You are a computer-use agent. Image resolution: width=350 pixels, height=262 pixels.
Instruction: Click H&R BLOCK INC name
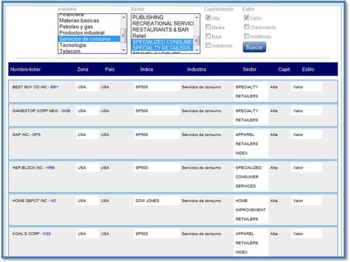28,167
